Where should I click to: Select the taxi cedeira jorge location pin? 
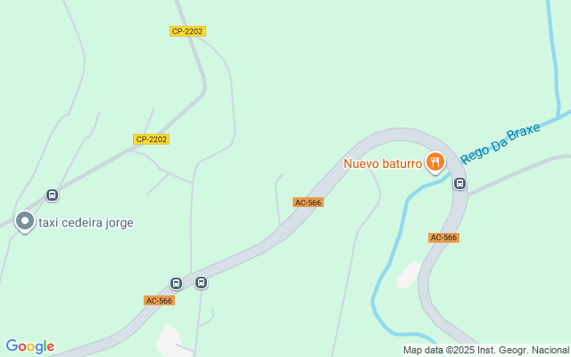click(x=25, y=221)
